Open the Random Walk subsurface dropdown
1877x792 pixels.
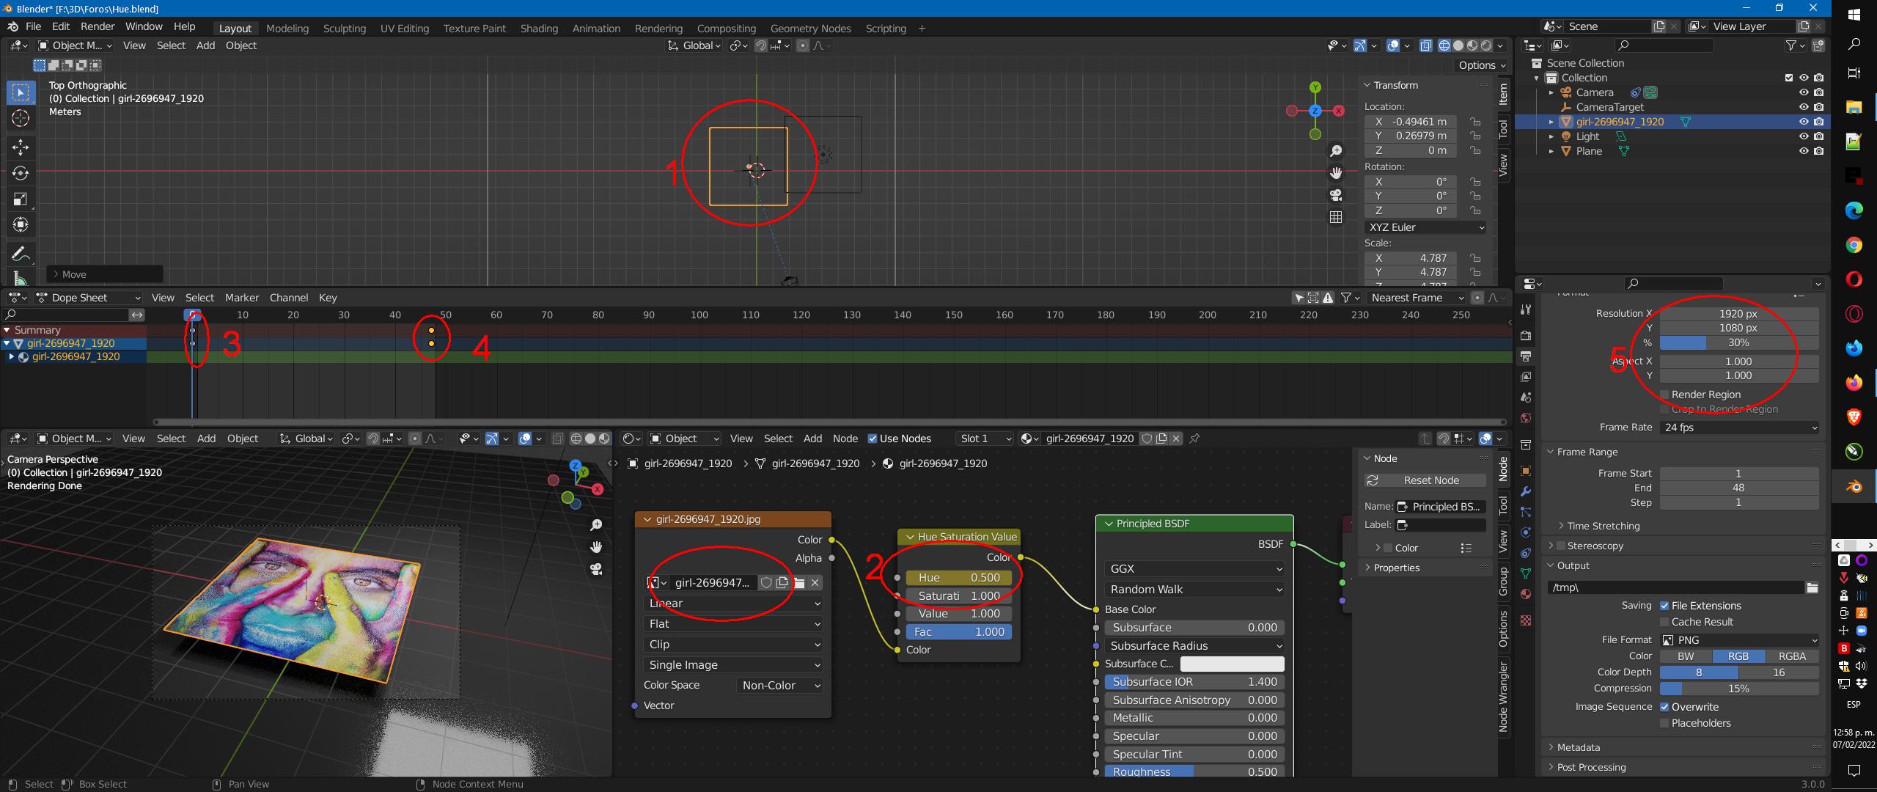[x=1194, y=590]
